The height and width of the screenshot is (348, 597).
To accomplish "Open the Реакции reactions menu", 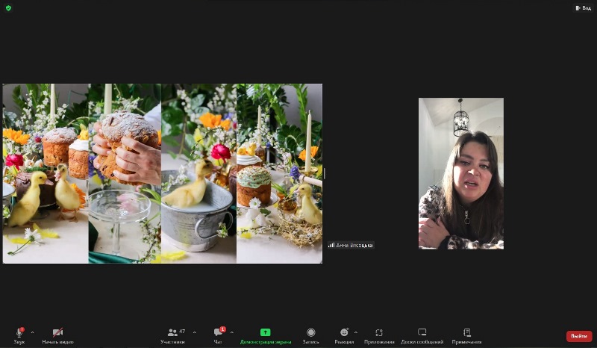I will [x=344, y=336].
